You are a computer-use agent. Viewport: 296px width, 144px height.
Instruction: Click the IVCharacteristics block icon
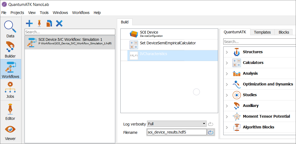pos(134,56)
